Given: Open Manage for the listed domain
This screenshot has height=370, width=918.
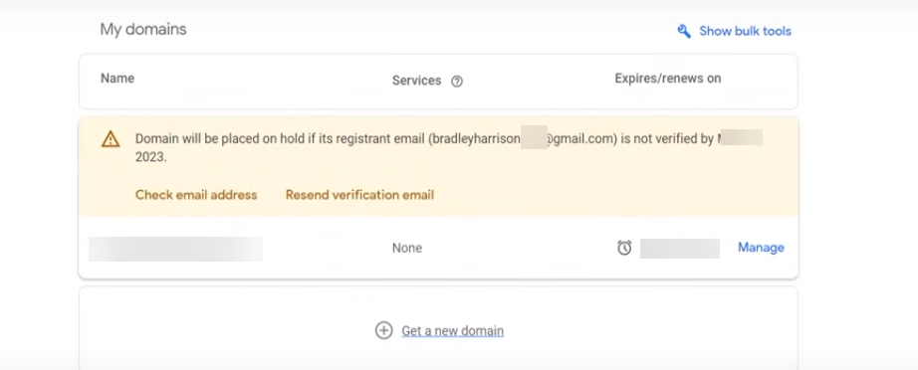Looking at the screenshot, I should click(761, 248).
